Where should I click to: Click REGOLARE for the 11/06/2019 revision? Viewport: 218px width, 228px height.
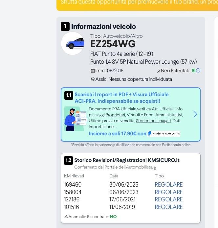[168, 207]
